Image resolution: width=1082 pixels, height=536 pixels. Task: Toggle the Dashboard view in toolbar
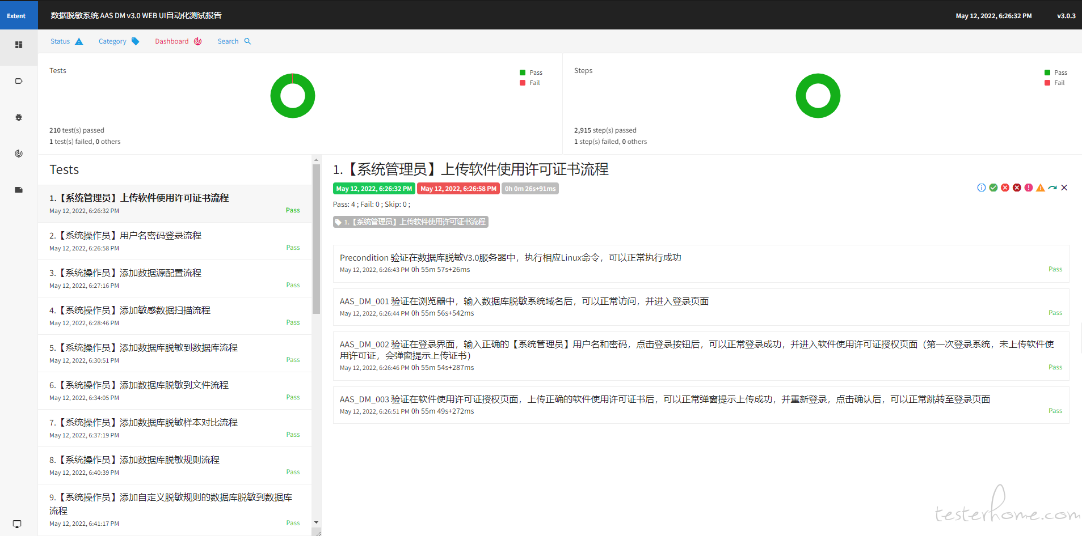[x=178, y=41]
